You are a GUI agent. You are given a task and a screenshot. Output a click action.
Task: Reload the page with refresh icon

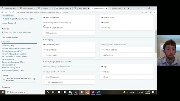[10, 12]
